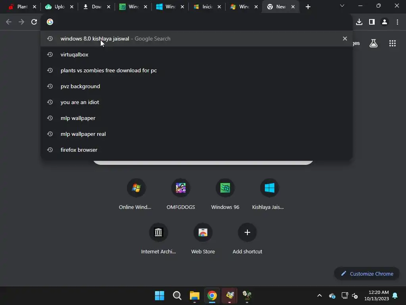
Task: Select suggestion 'windows 8.0 kishlaya jaiswal'
Action: (x=196, y=39)
